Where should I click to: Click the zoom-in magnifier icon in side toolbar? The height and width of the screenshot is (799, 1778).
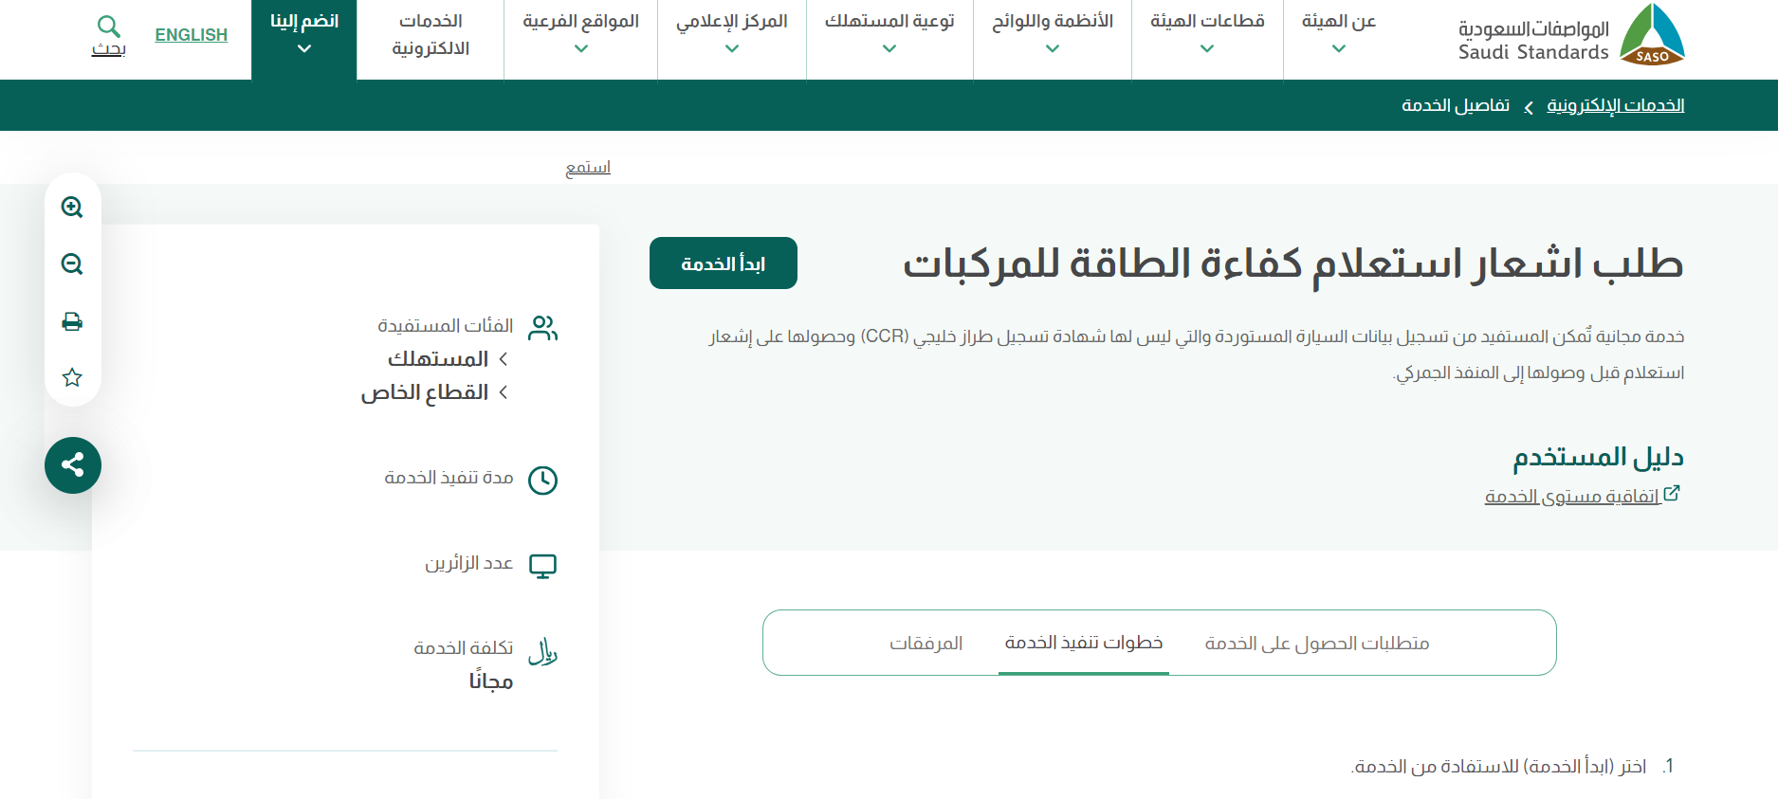72,207
